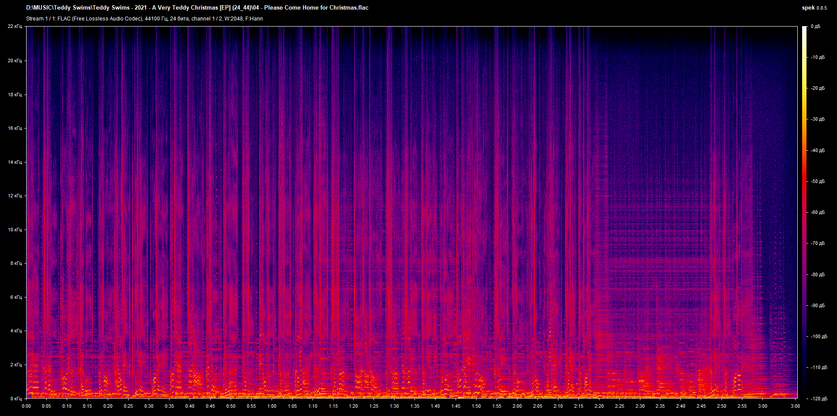The width and height of the screenshot is (837, 416).
Task: Click the 0:45 time axis label
Action: pos(211,406)
